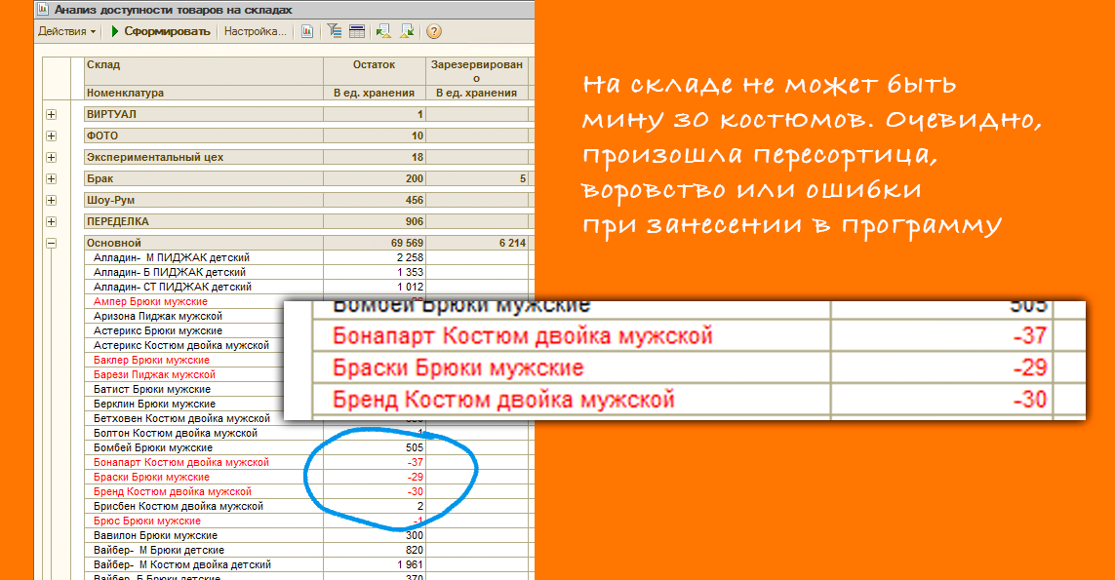Screen dimensions: 1115x580
Task: Select Аризона Пиджак мужской
Action: click(x=158, y=316)
